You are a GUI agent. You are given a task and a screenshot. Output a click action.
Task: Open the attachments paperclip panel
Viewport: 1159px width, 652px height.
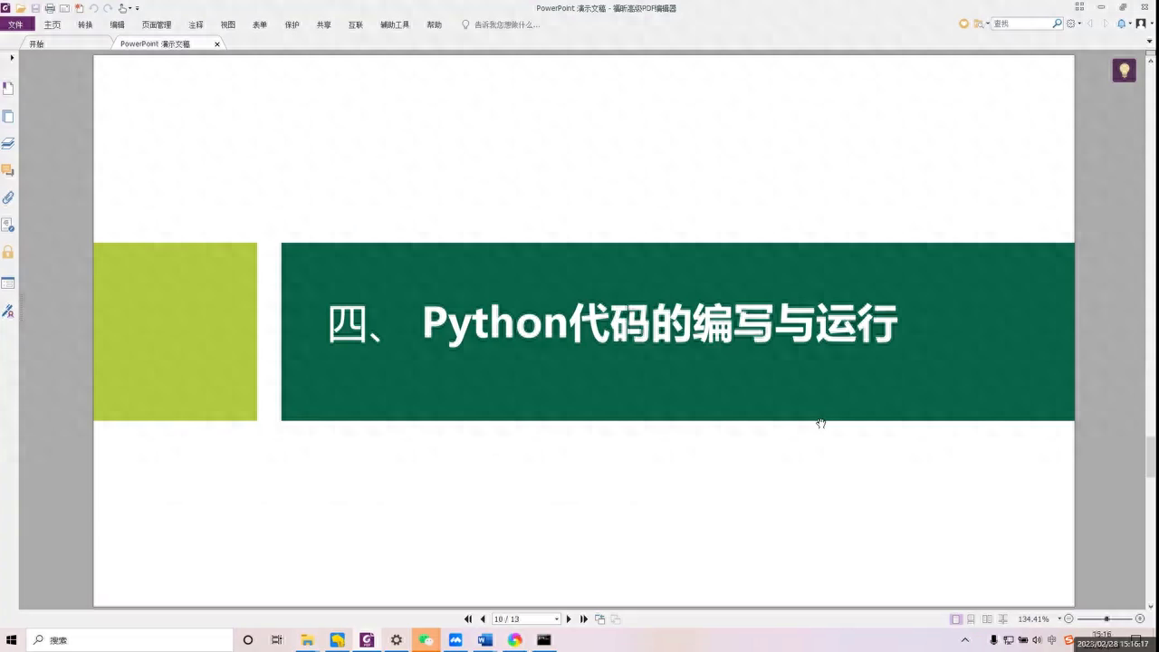pyautogui.click(x=8, y=197)
